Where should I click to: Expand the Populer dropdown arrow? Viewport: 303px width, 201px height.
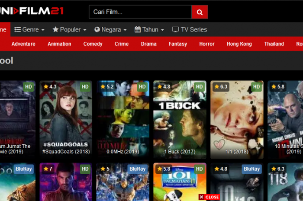pyautogui.click(x=85, y=30)
